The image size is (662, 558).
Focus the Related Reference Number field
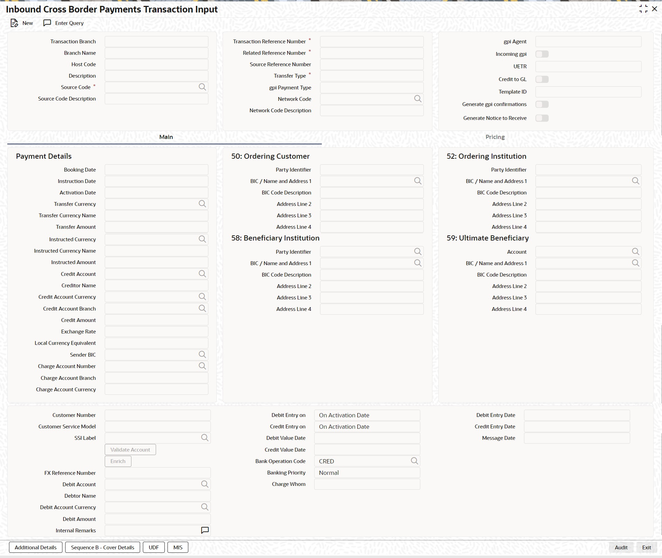[x=372, y=53]
